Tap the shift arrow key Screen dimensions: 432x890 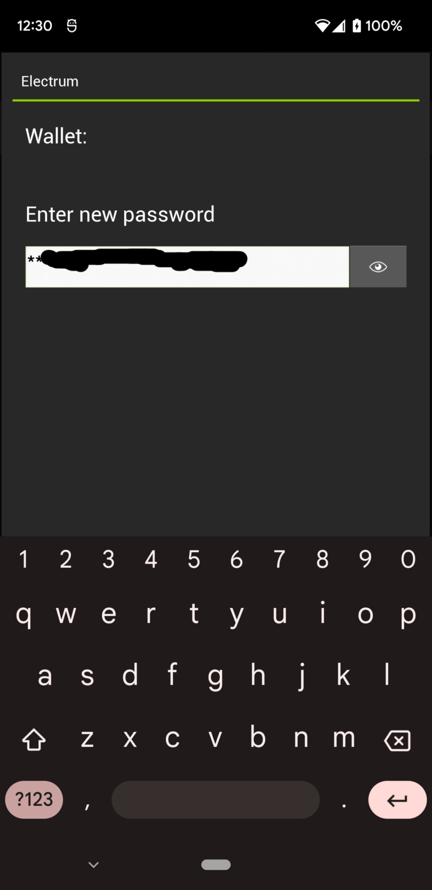(34, 740)
